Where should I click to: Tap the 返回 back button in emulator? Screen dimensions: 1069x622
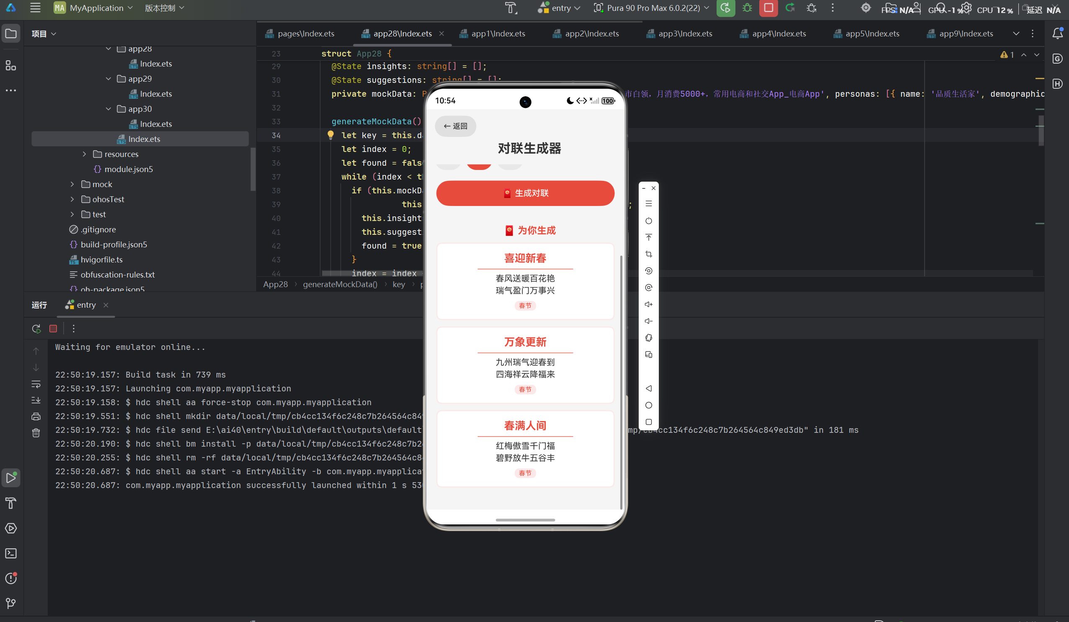click(x=455, y=126)
